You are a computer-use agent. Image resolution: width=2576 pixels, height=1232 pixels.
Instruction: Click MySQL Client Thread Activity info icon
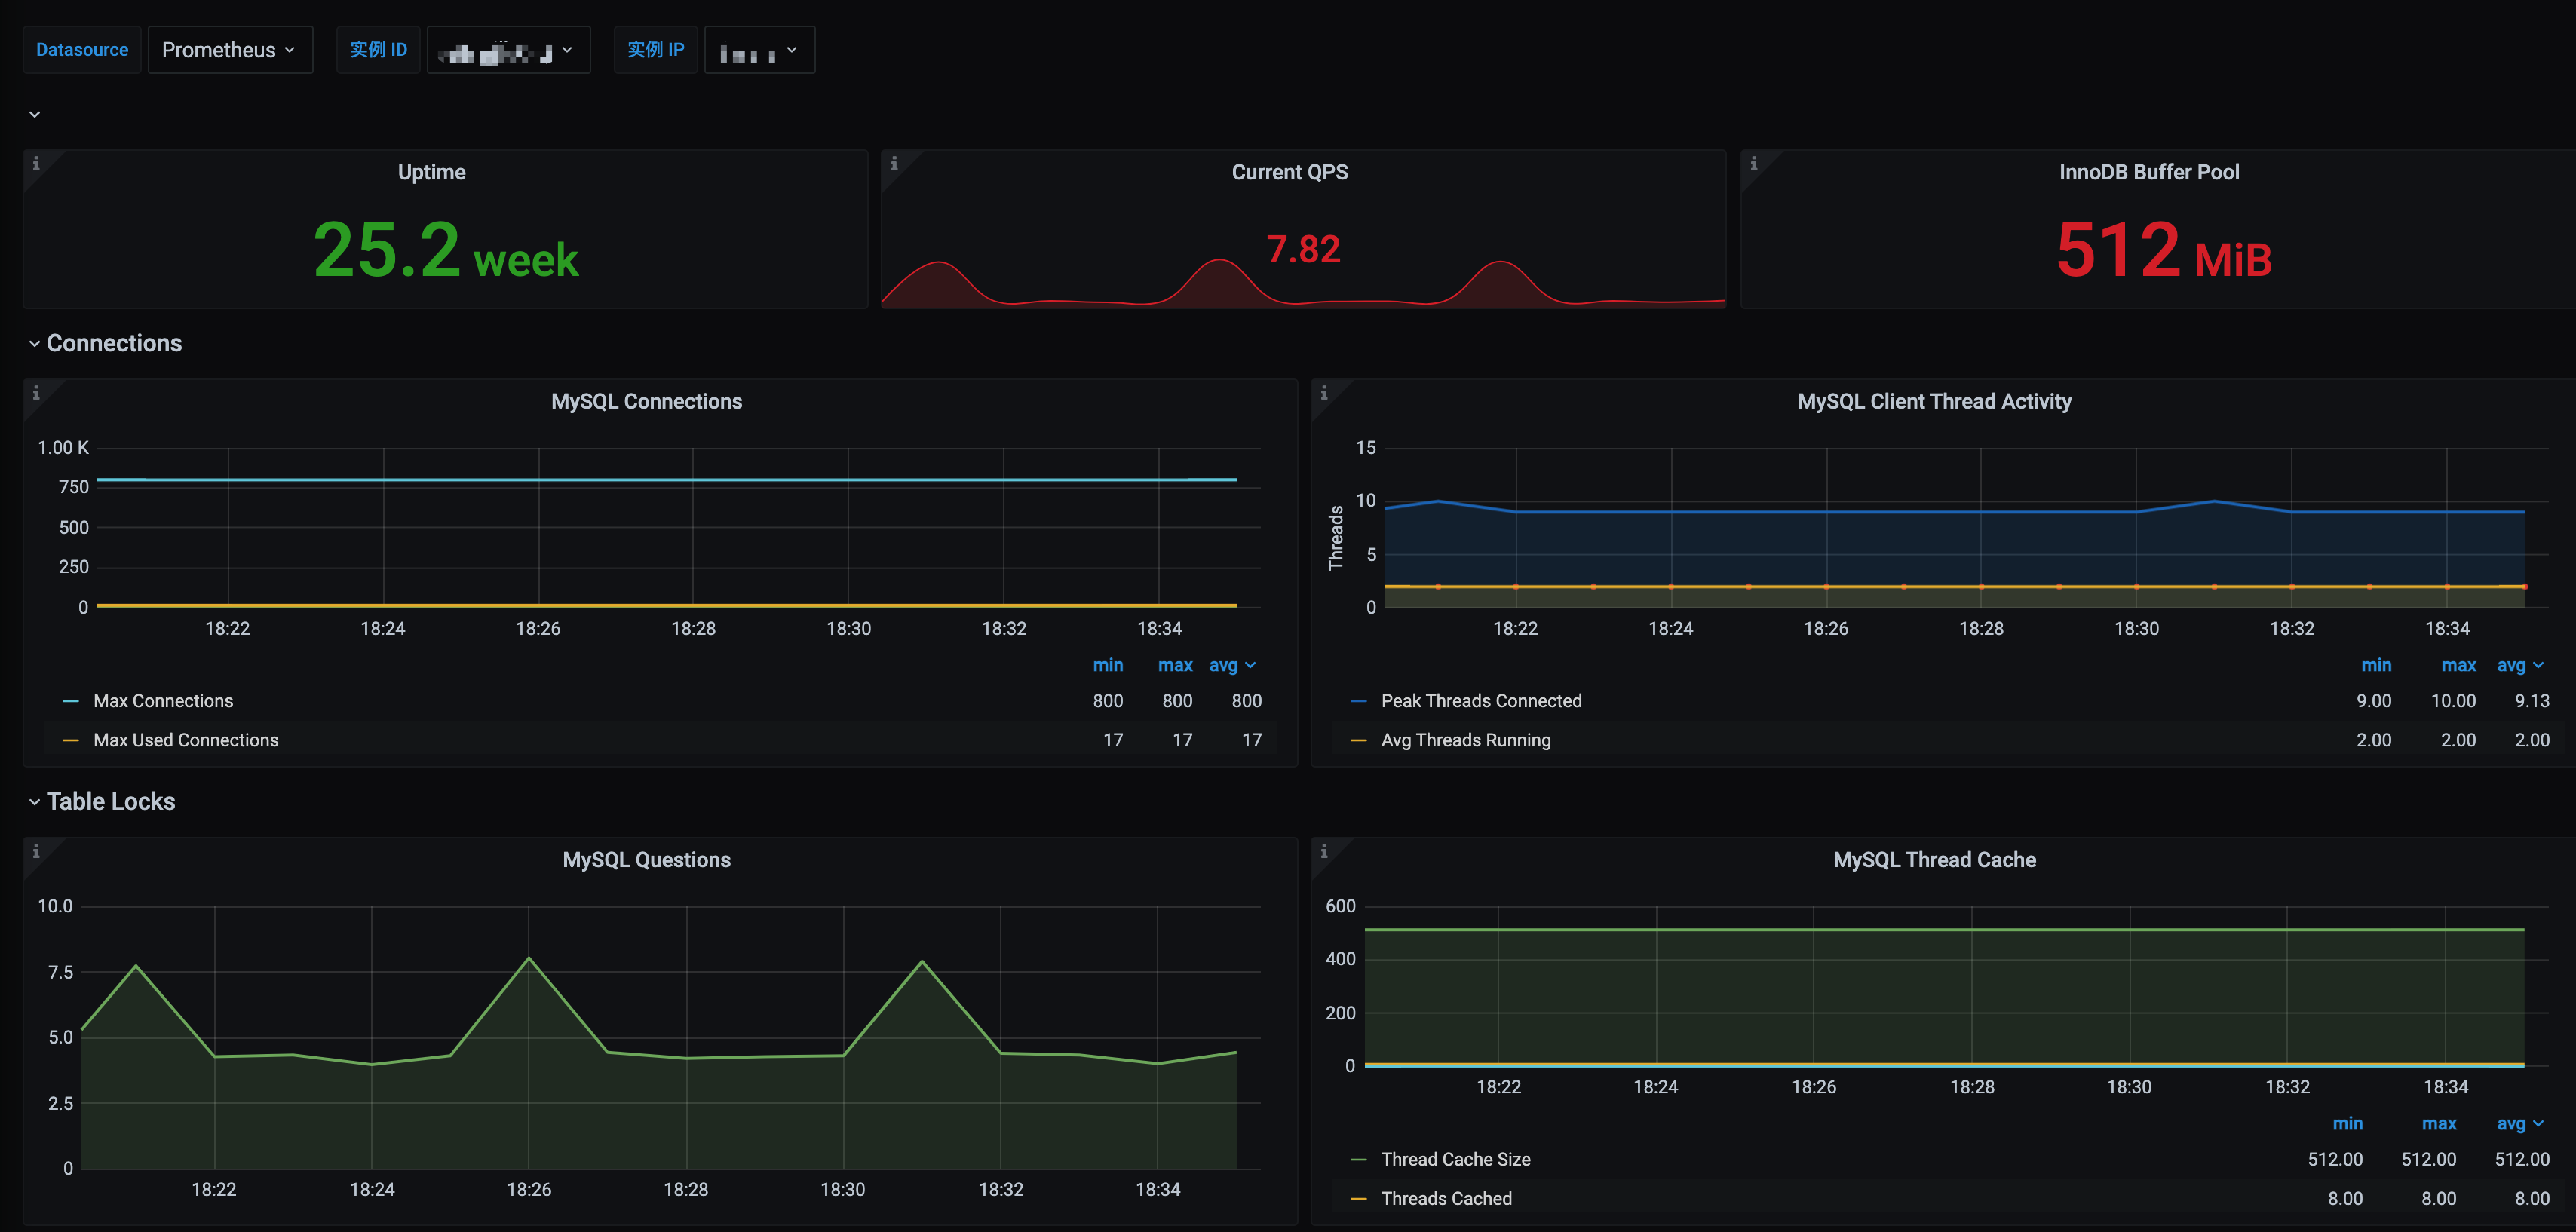1324,393
